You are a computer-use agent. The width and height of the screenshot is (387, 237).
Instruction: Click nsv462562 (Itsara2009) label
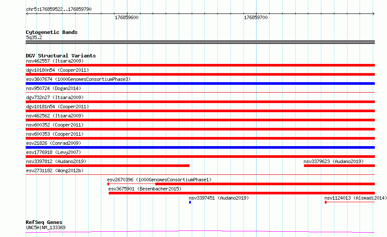55,116
